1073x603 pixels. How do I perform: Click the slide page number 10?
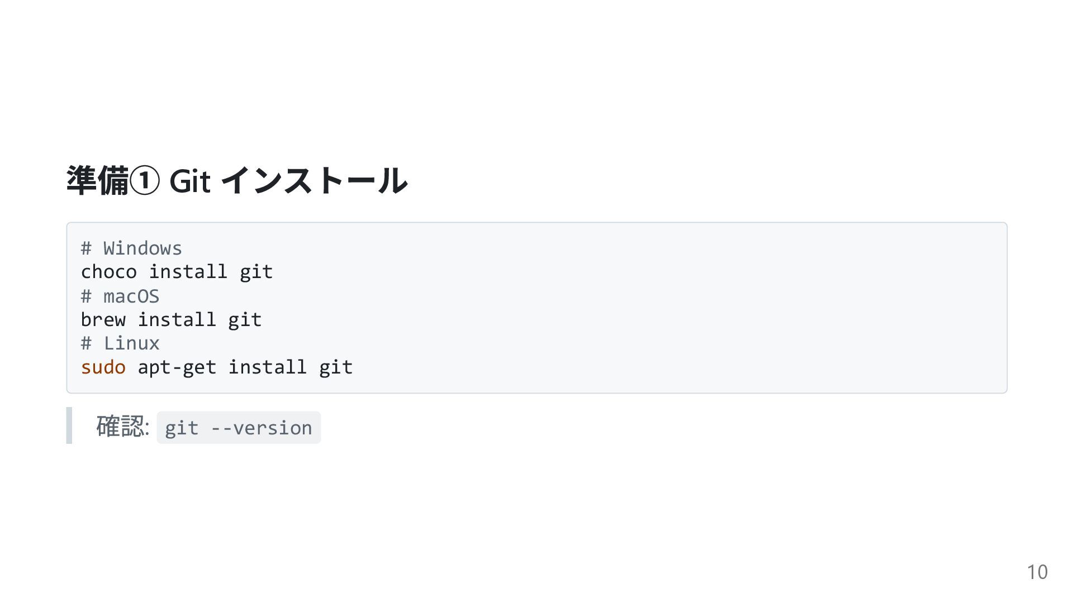(x=1037, y=572)
